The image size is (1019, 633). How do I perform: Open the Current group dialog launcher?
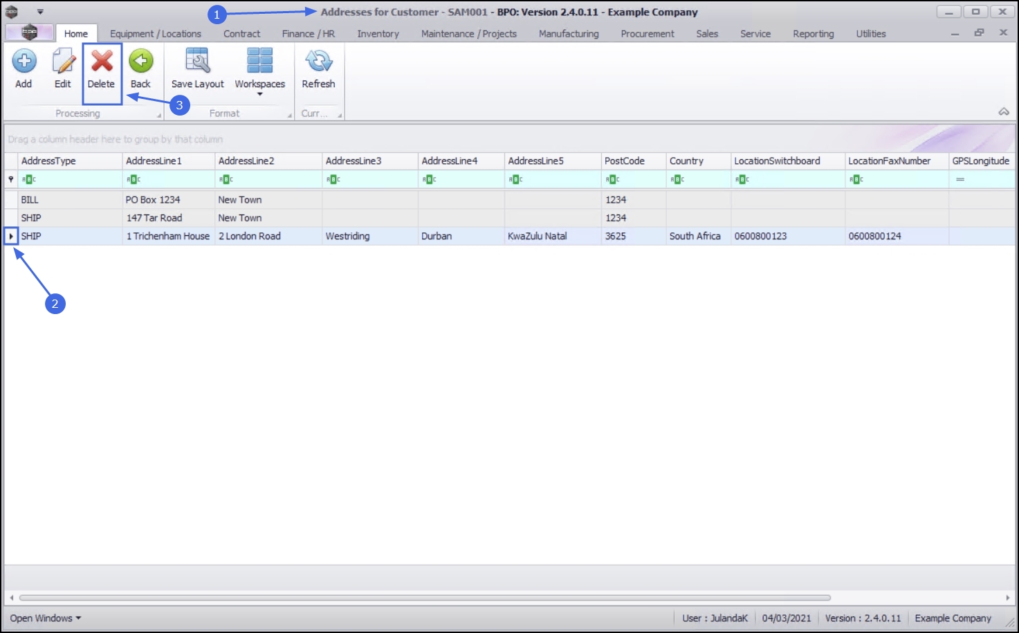pos(340,116)
